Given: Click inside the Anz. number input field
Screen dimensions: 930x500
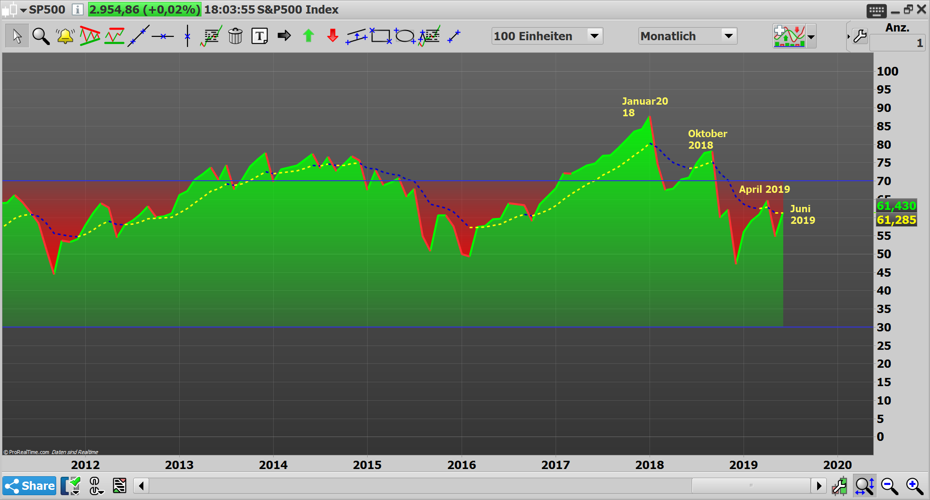Looking at the screenshot, I should [897, 43].
